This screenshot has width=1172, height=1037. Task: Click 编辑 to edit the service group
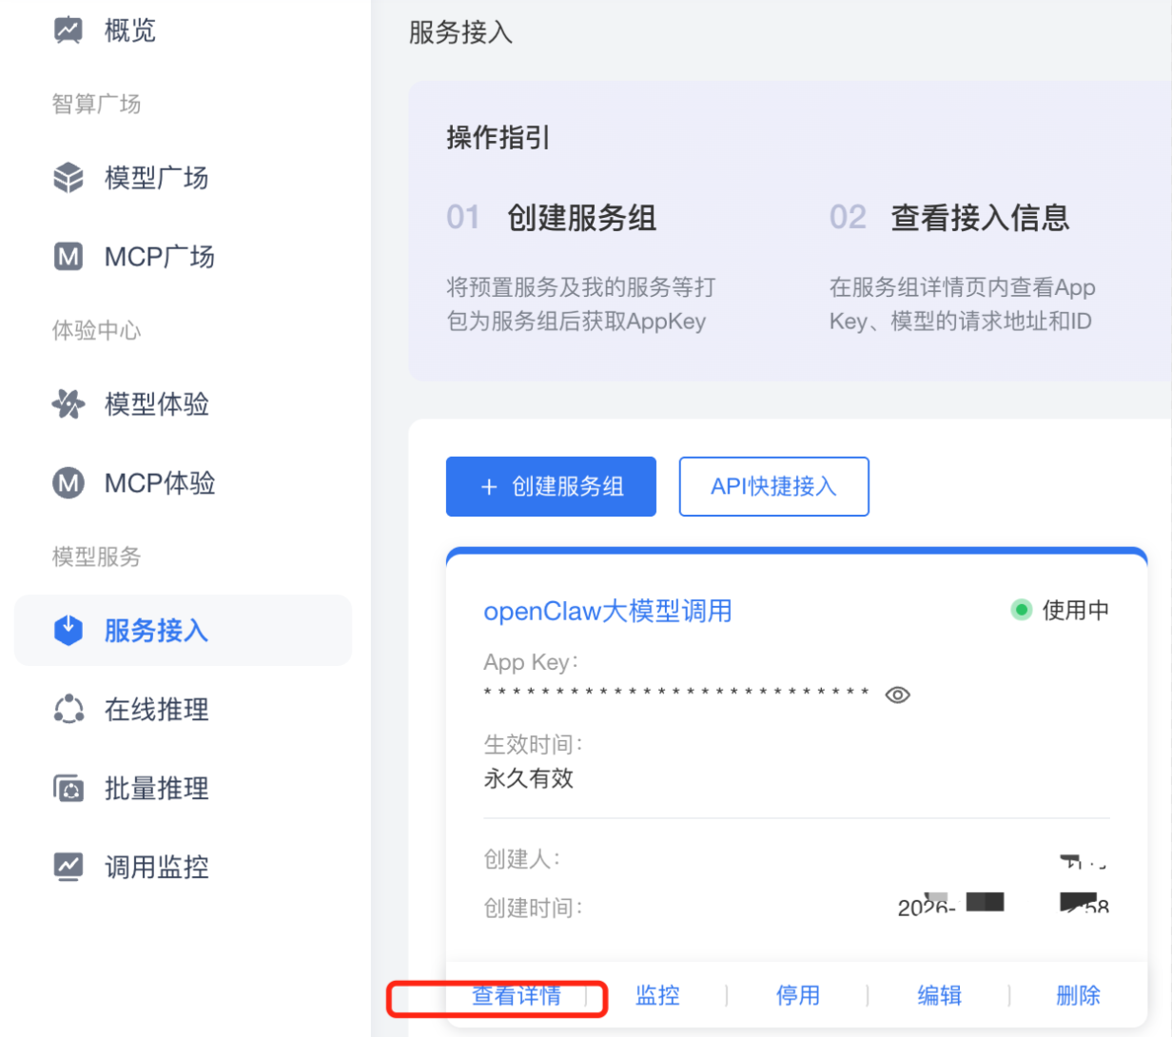tap(939, 996)
